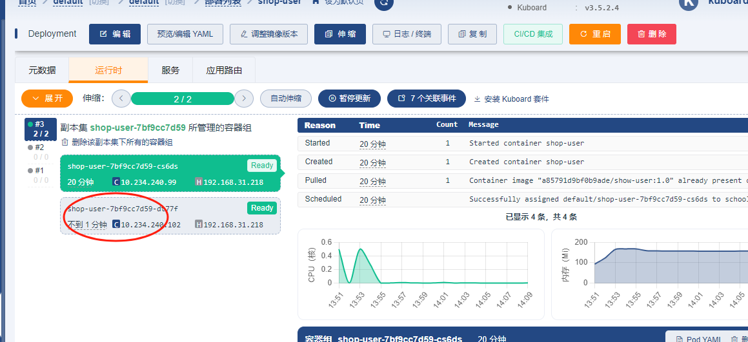Click the circular refresh icon in the breadcrumb
748x342 pixels.
coord(385,3)
